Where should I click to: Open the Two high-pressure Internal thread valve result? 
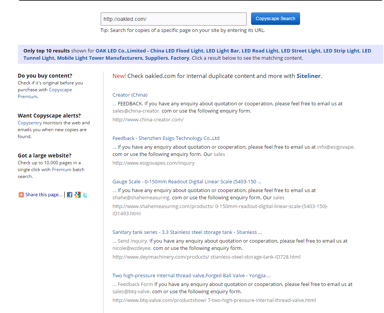(x=191, y=275)
